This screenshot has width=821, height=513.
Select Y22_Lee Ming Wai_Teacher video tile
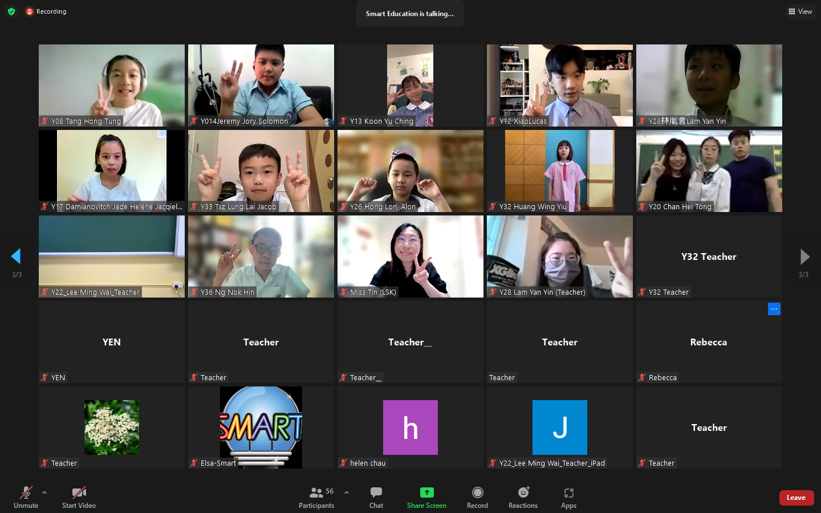(x=112, y=256)
